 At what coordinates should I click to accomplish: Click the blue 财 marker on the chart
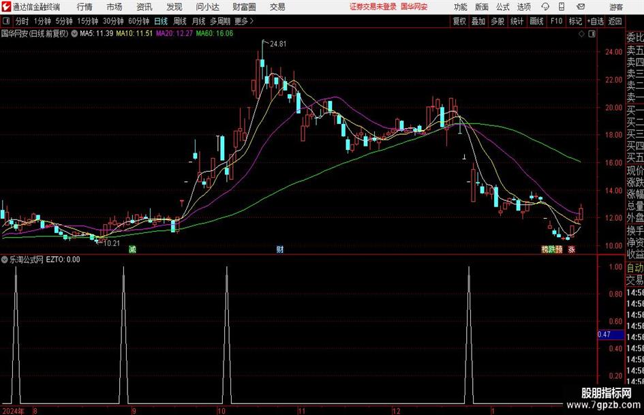(x=279, y=249)
